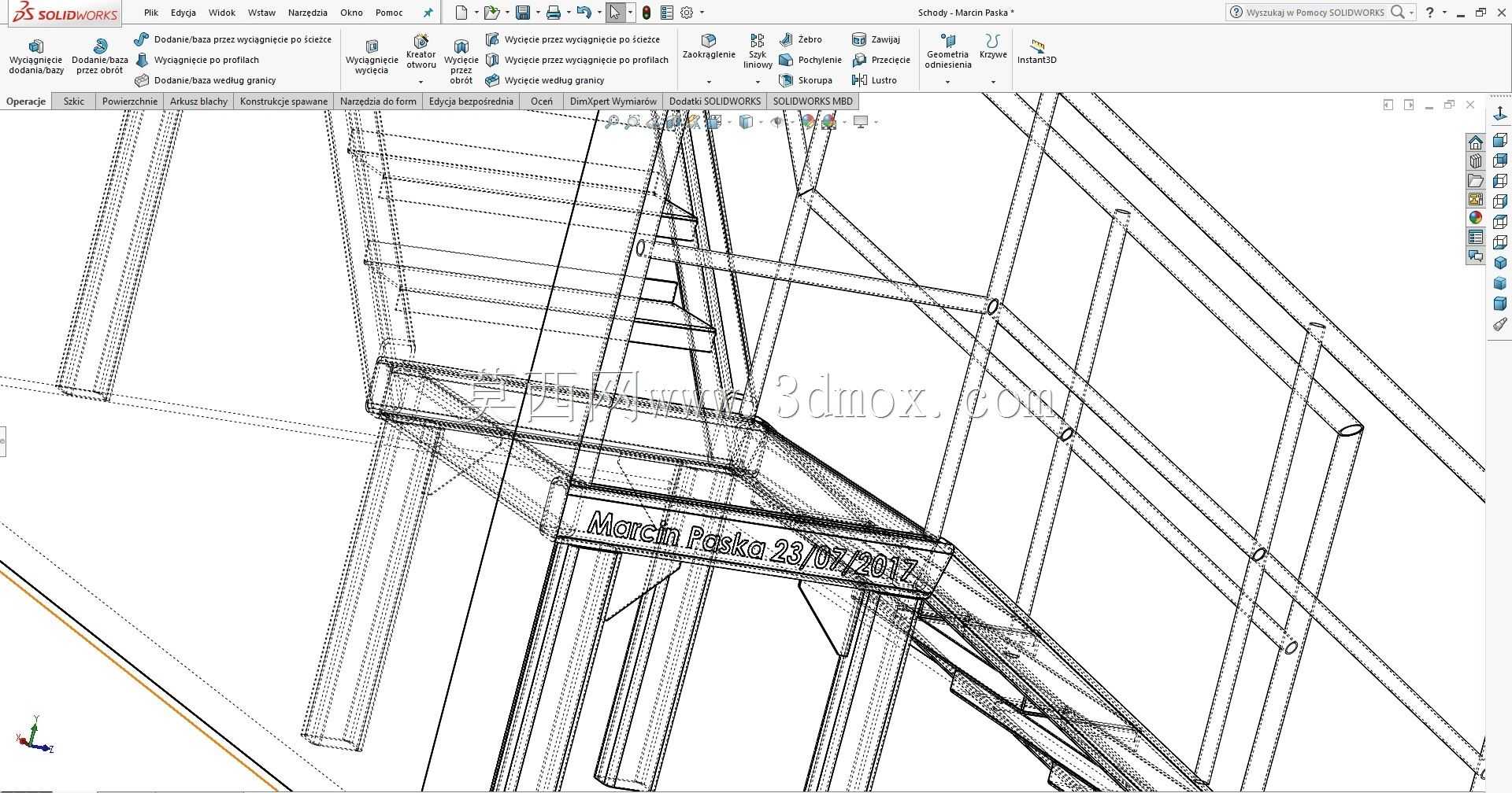Expand the Options gear dropdown

tap(702, 13)
